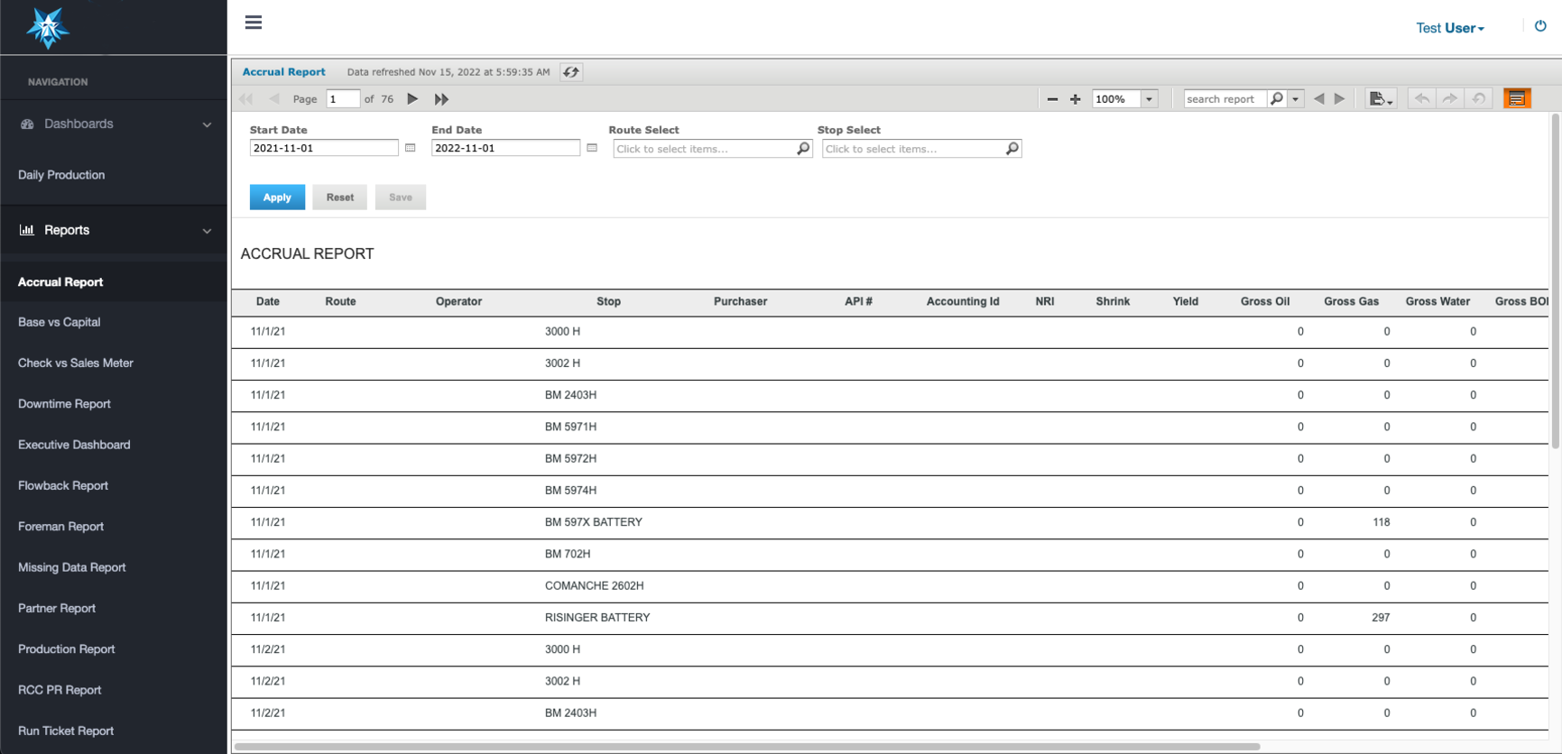
Task: Click the horizontal scrollbar at bottom
Action: coord(747,747)
